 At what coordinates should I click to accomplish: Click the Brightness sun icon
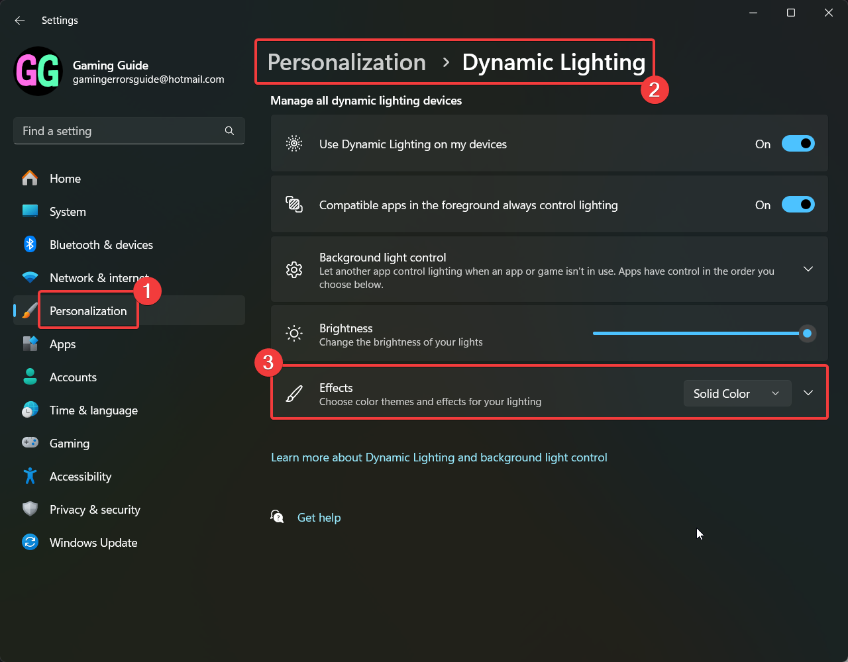pos(294,334)
